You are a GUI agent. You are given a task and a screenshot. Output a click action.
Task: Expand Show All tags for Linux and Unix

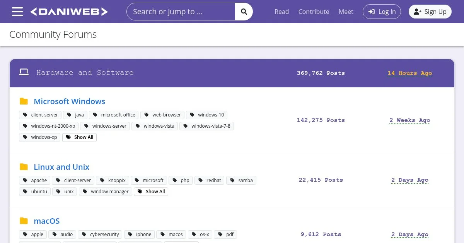(x=151, y=192)
